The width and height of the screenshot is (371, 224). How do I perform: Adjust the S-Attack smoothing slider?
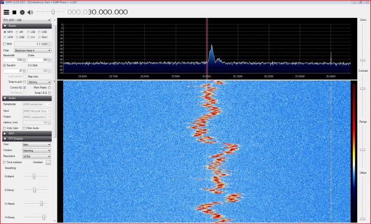34,177
